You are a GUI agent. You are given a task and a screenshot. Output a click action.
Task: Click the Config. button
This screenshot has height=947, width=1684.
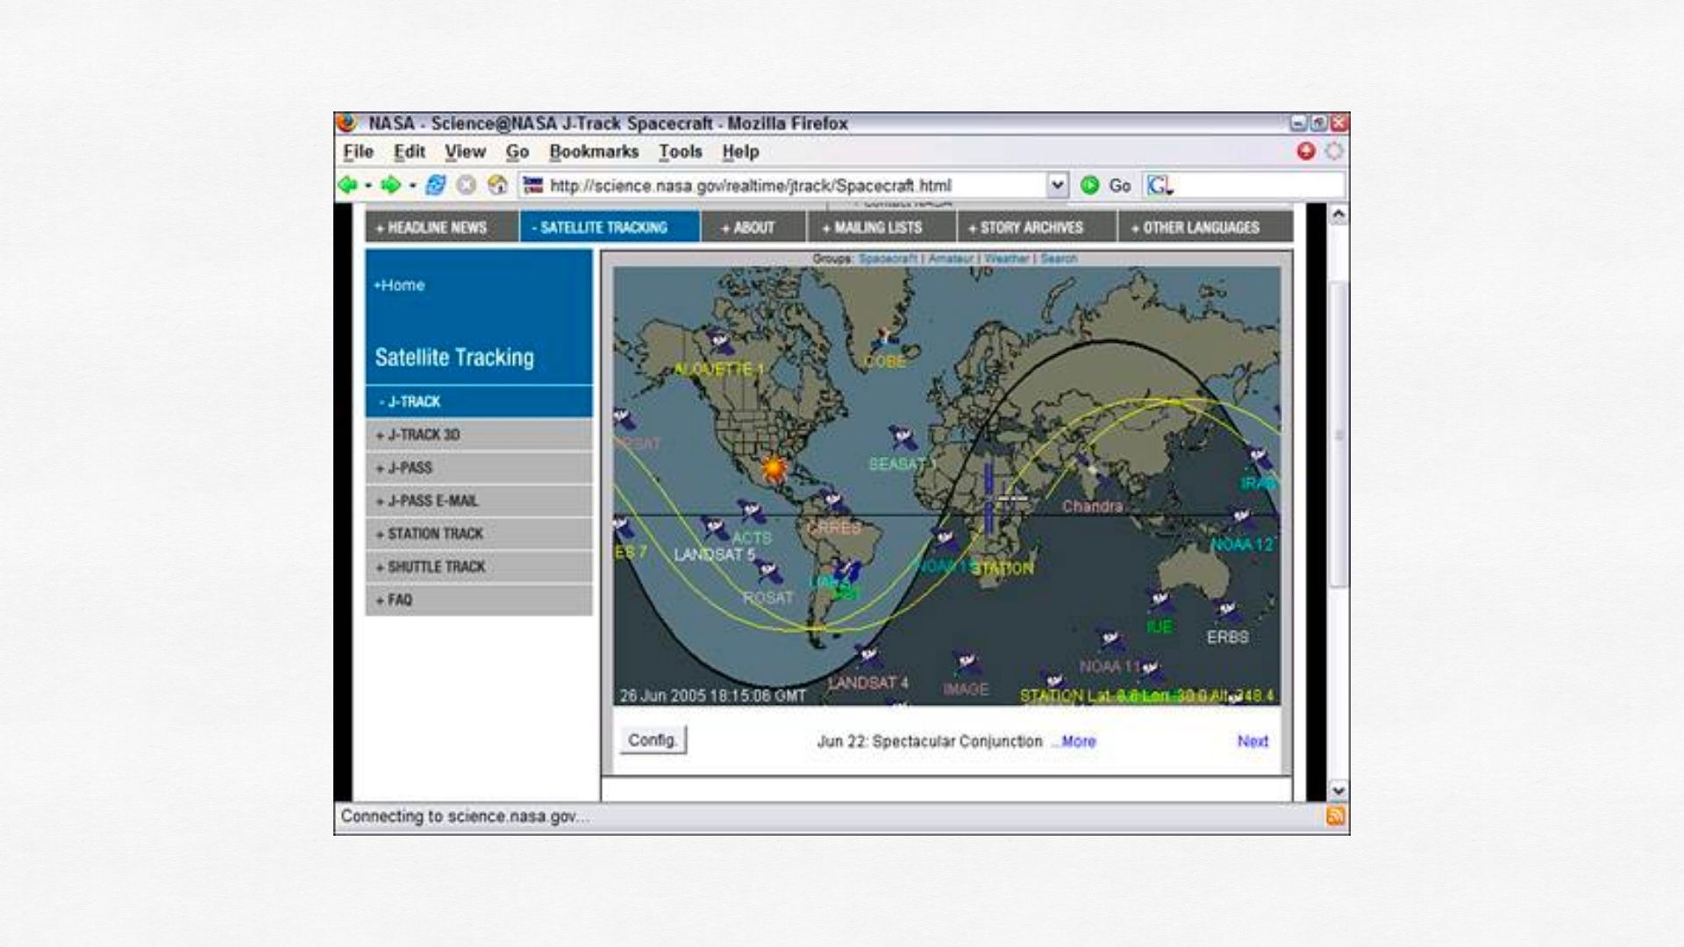click(x=653, y=740)
